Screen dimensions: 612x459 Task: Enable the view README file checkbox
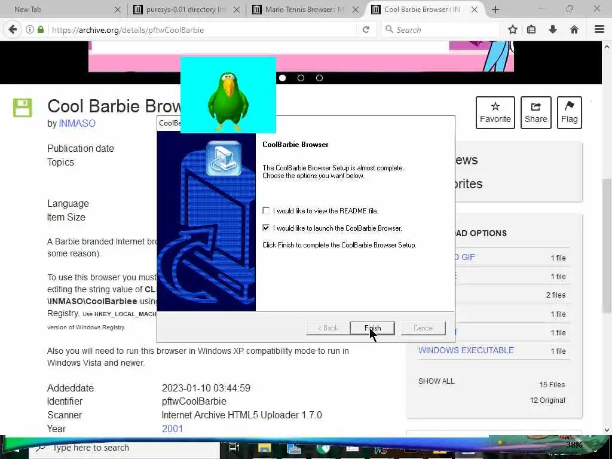[266, 211]
